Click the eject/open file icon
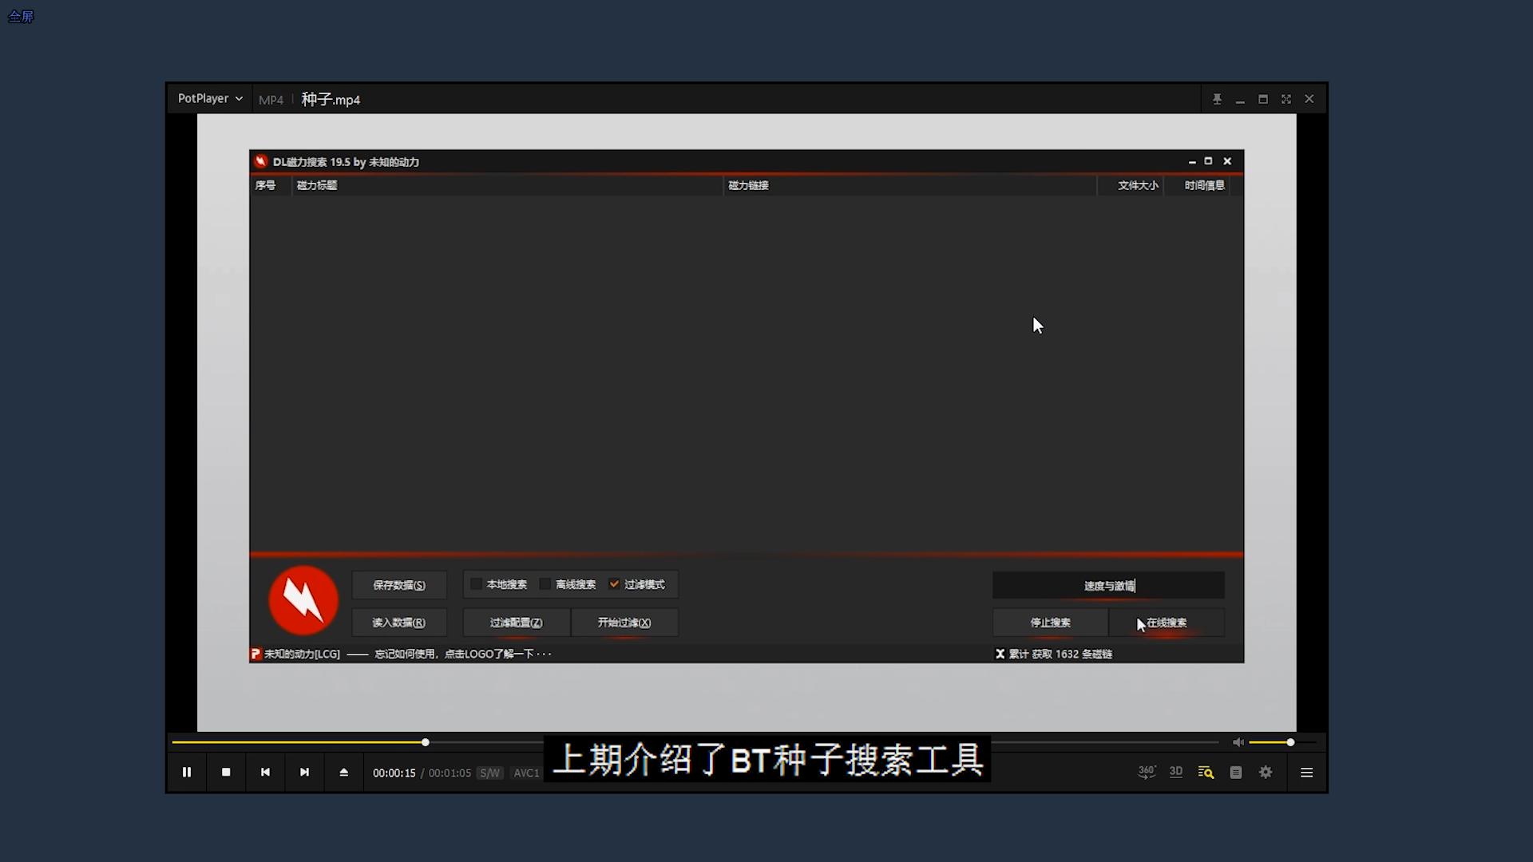 point(343,772)
